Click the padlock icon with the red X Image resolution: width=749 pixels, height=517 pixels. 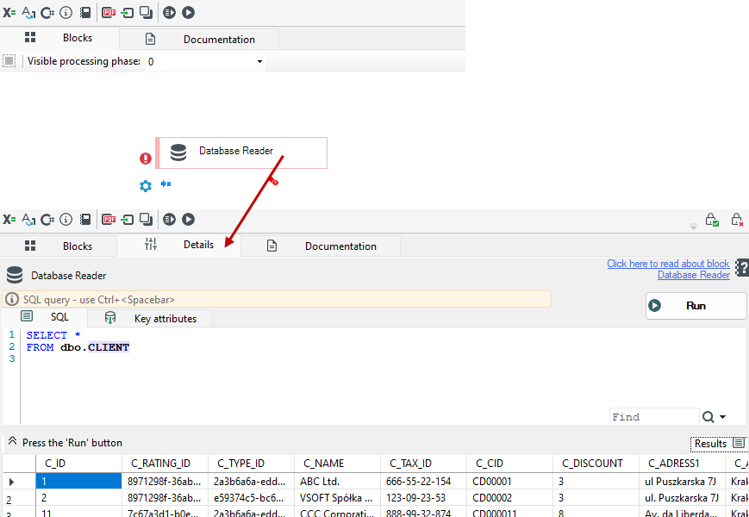click(737, 220)
